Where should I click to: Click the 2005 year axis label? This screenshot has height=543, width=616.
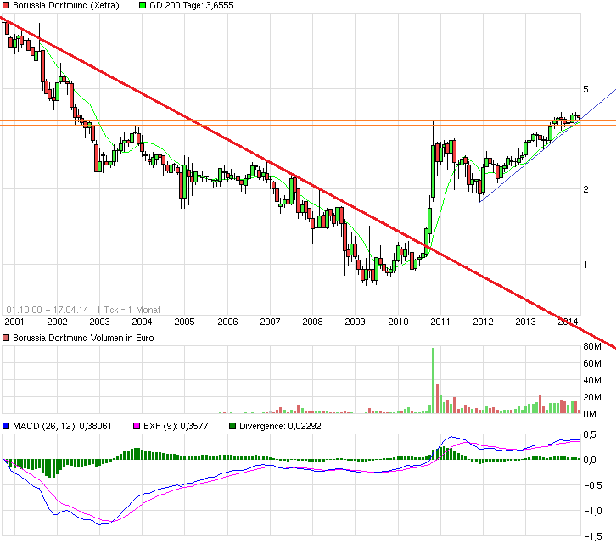coord(184,322)
